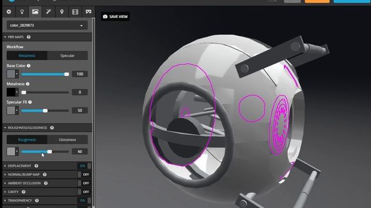Click the orange button in top bar
Viewport: 371px width, 208px height.
click(x=317, y=1)
